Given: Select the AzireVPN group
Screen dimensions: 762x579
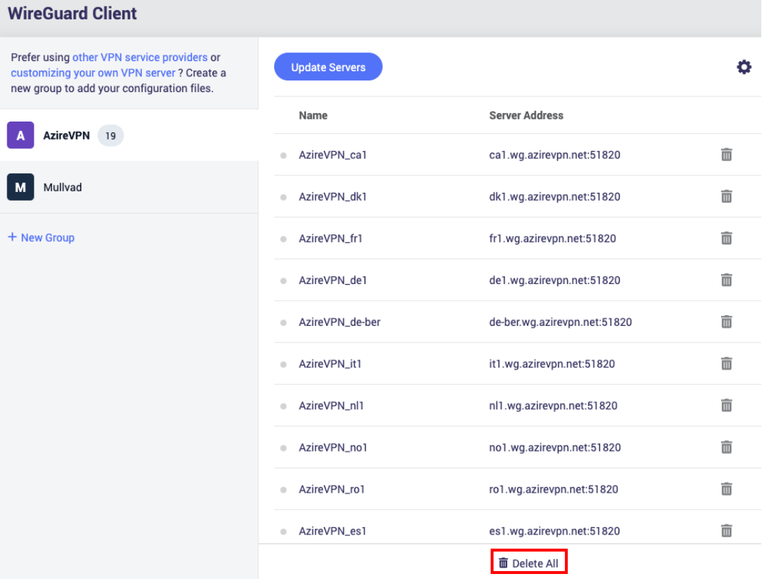Looking at the screenshot, I should [130, 135].
